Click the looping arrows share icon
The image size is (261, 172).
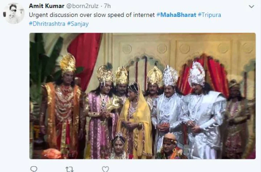click(x=69, y=169)
